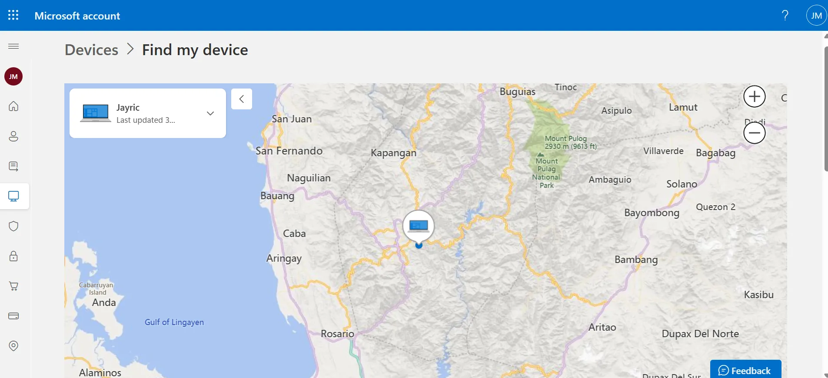Go back to the Devices breadcrumb
This screenshot has width=828, height=378.
pos(91,50)
